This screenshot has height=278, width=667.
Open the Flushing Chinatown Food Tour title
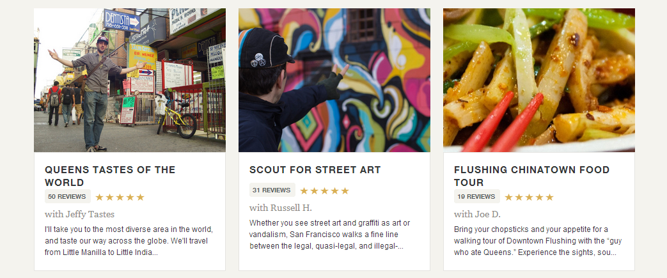532,176
